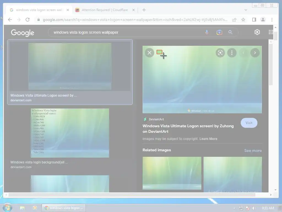Click the Visit button for DeviantArt

249,123
